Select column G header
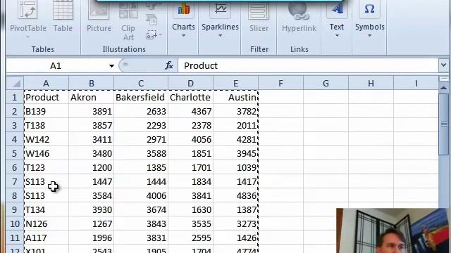Screen dimensions: 451x253 click(326, 83)
